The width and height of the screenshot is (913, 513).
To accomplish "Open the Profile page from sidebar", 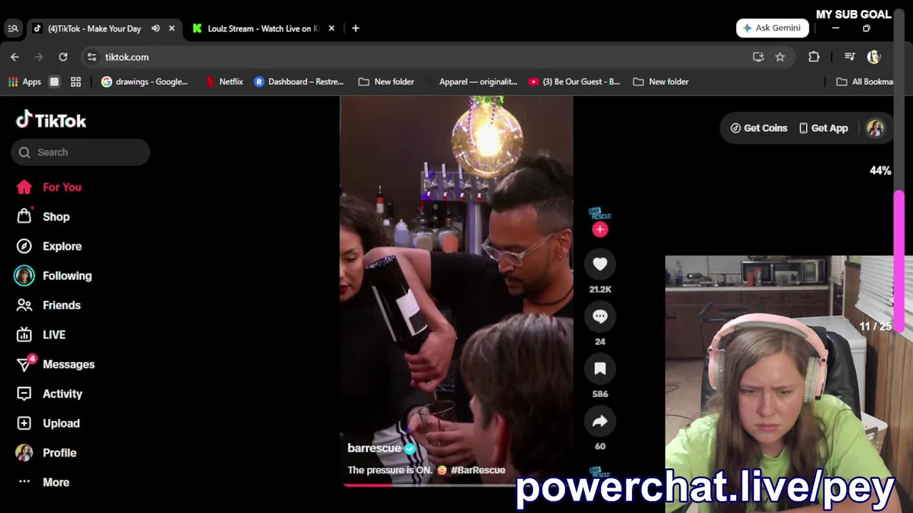I will coord(46,452).
